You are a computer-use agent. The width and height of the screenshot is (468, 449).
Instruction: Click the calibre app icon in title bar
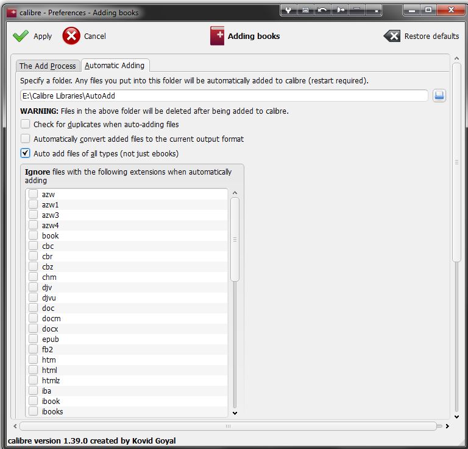12,13
